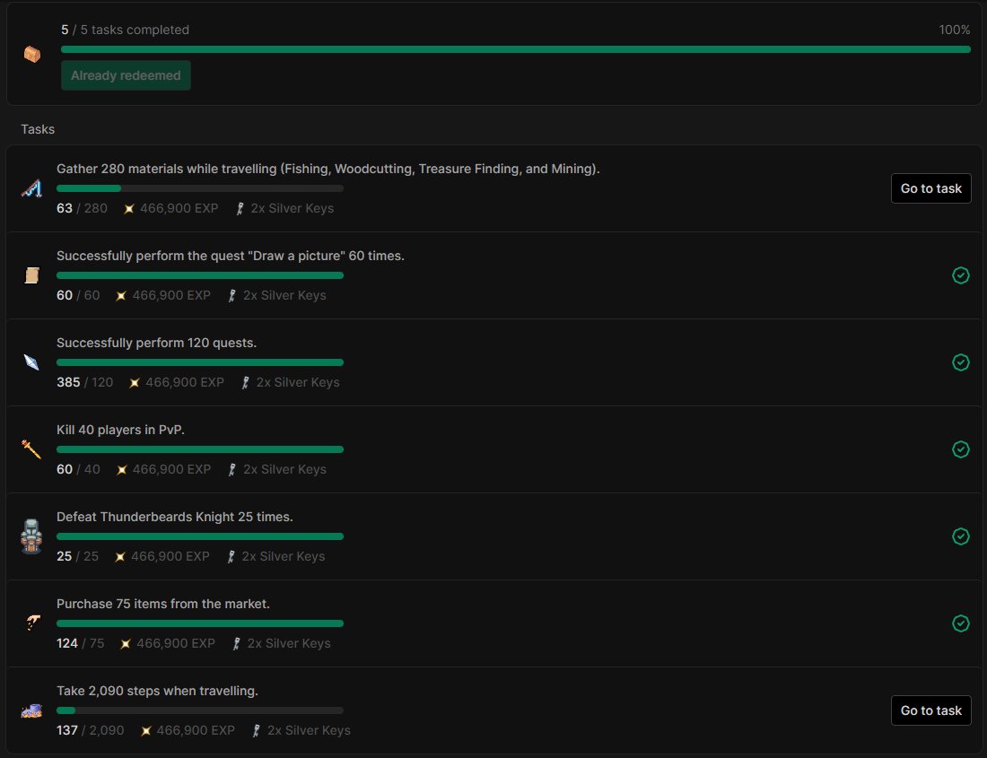Click the fishing rod gather task icon

31,188
